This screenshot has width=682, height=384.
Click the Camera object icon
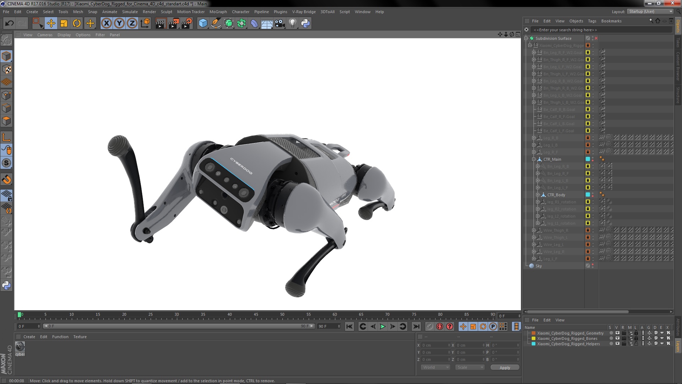pos(280,23)
